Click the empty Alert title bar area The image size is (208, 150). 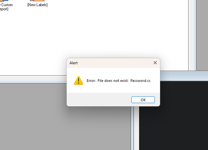pyautogui.click(x=114, y=63)
